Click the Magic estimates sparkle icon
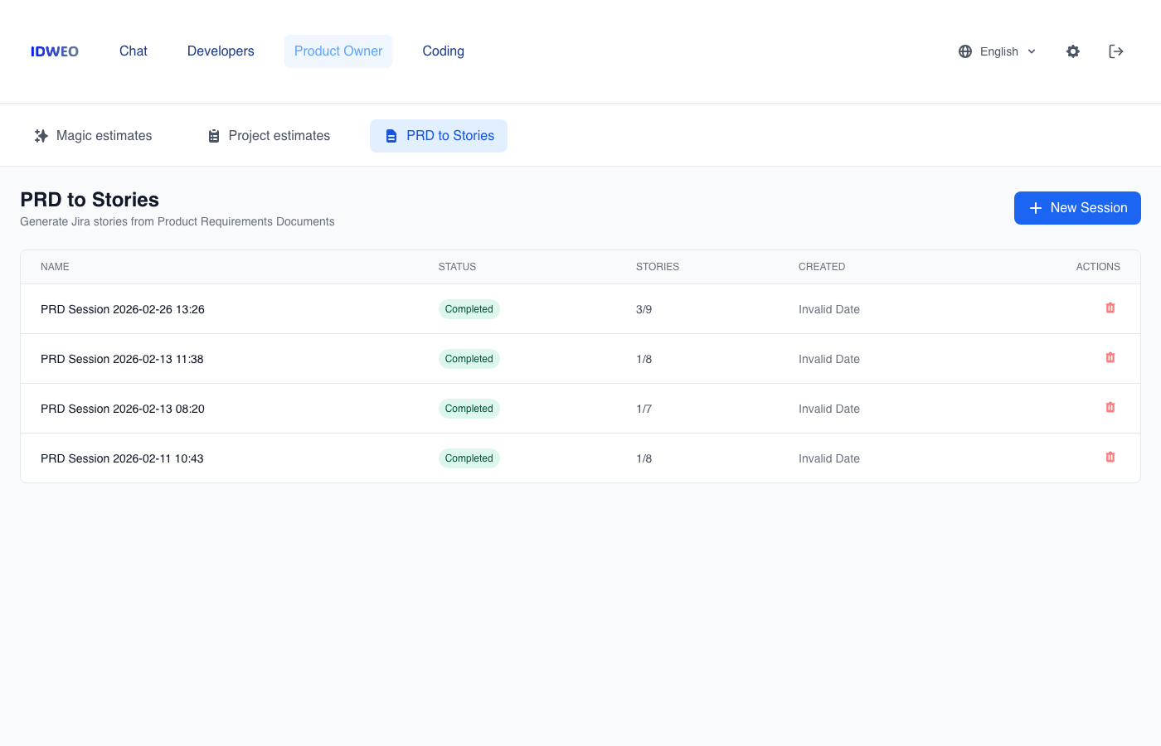 click(41, 135)
